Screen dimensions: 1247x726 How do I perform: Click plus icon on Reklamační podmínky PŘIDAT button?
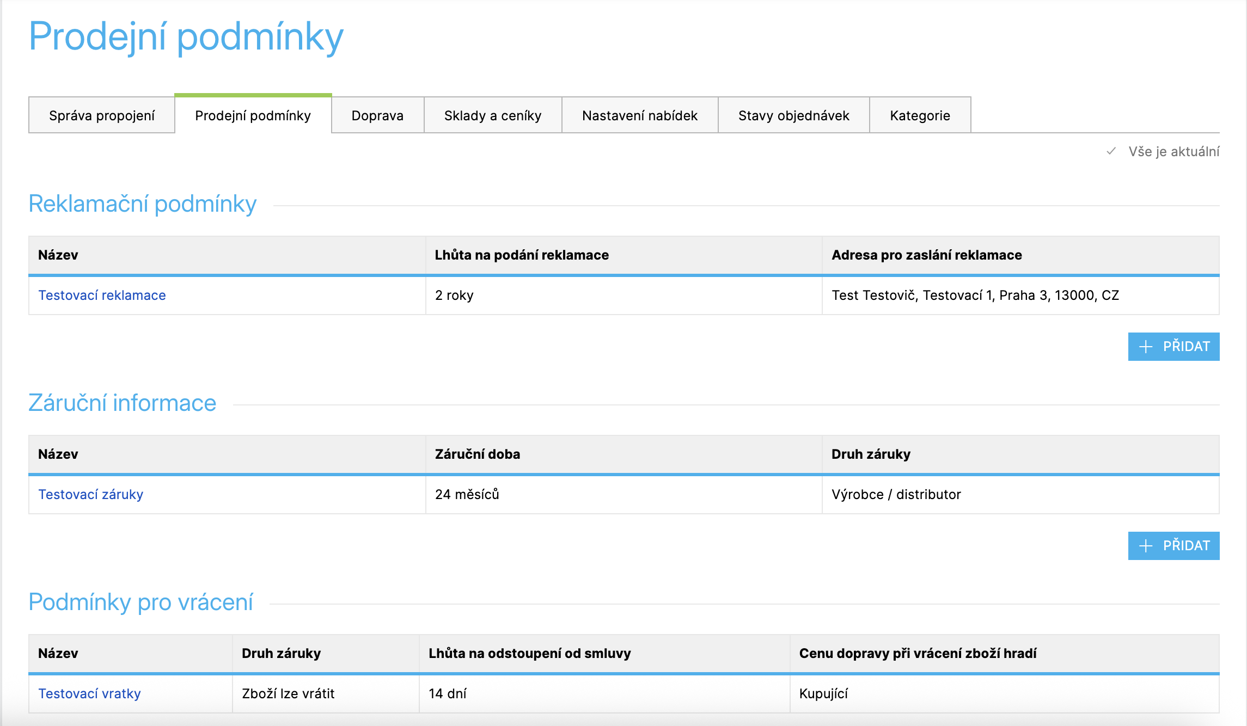coord(1146,347)
